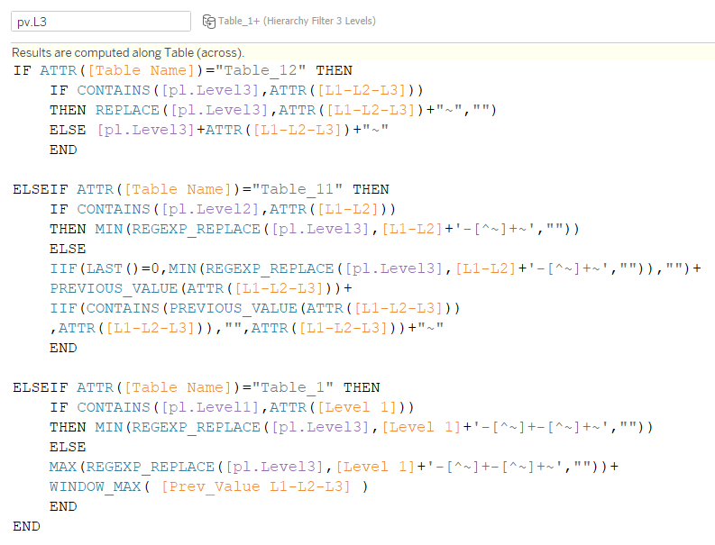Click the pv.L3 calculation name field
The image size is (715, 545).
(x=101, y=21)
